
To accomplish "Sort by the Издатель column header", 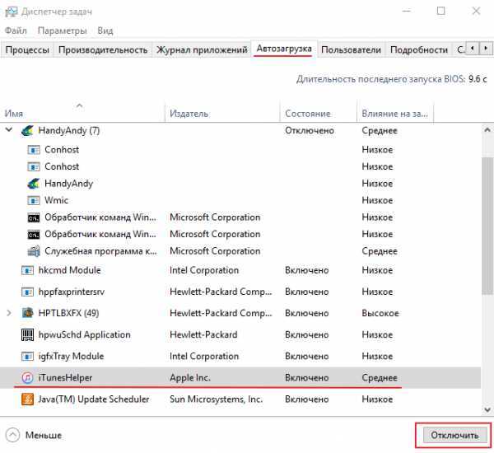I will click(x=222, y=113).
